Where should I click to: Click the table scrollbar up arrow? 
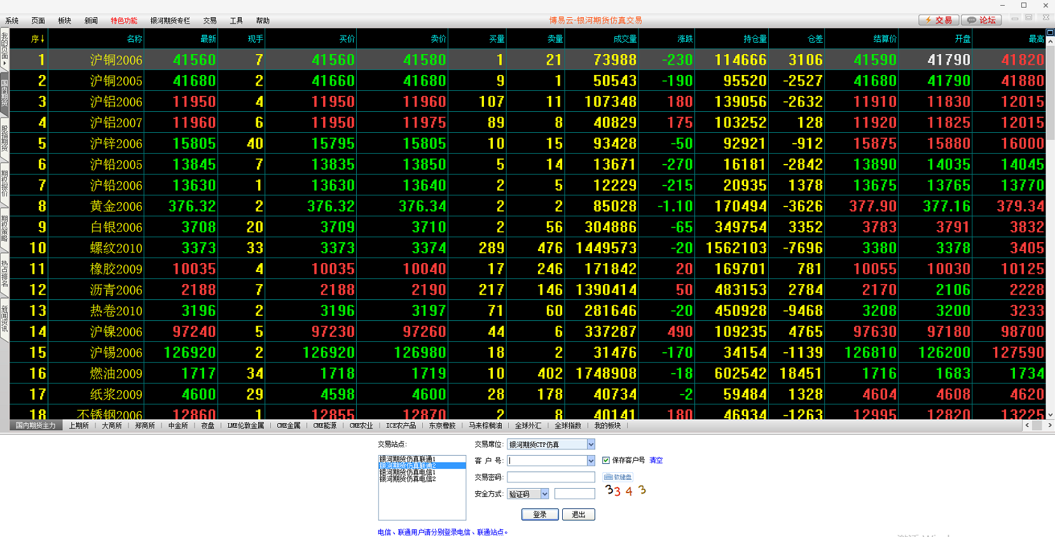point(1051,42)
